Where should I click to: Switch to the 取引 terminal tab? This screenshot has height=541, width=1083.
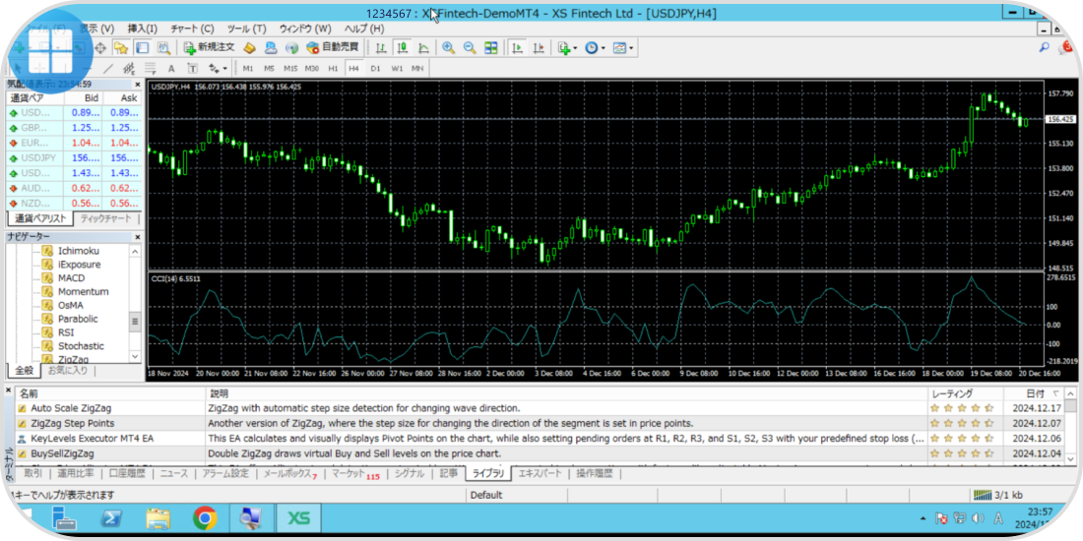point(33,473)
